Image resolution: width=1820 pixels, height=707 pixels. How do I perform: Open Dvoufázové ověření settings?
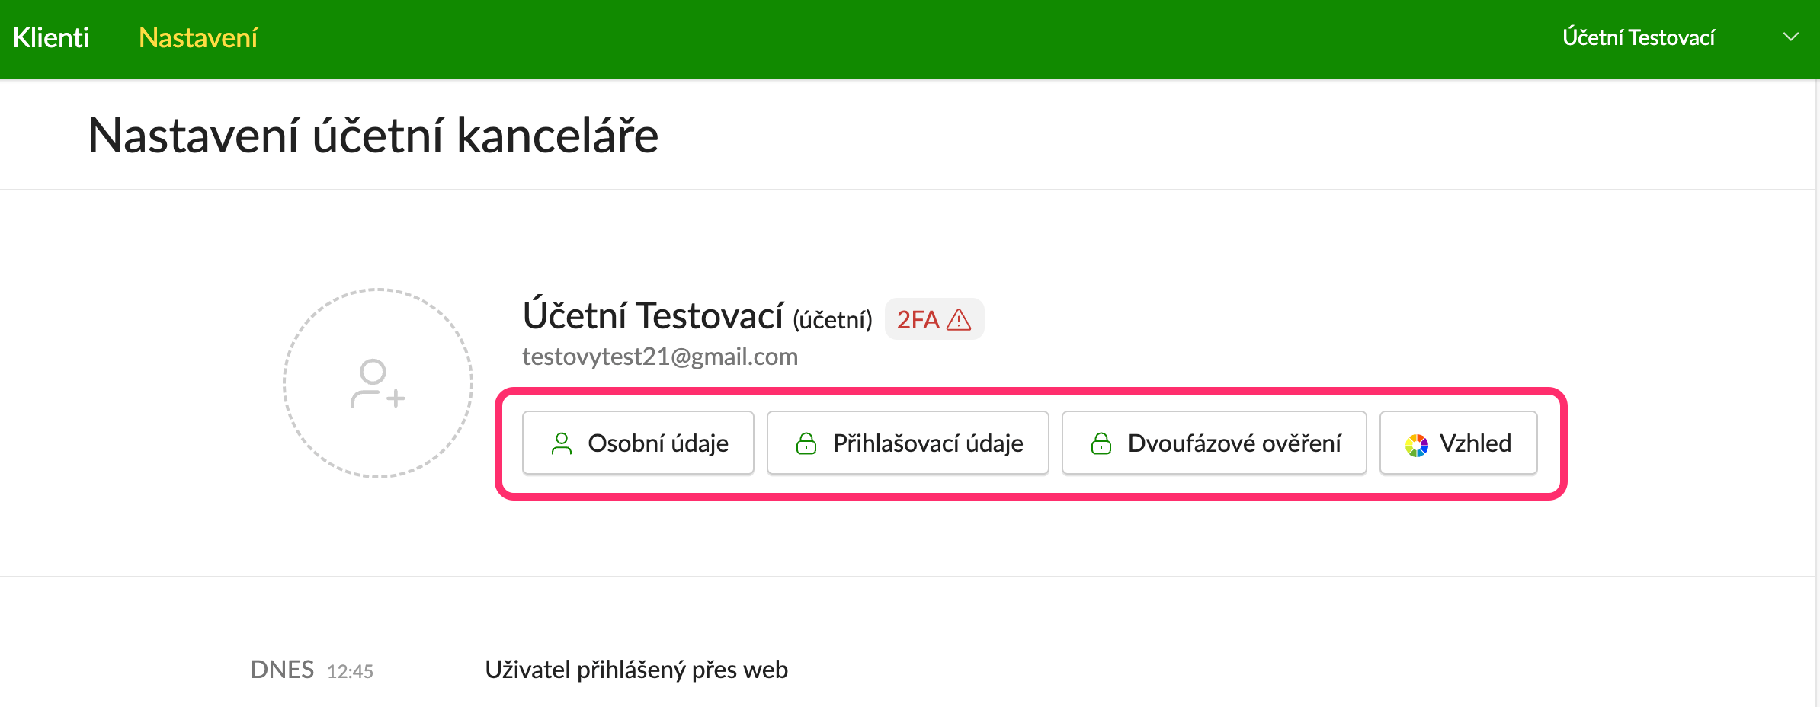[1214, 443]
